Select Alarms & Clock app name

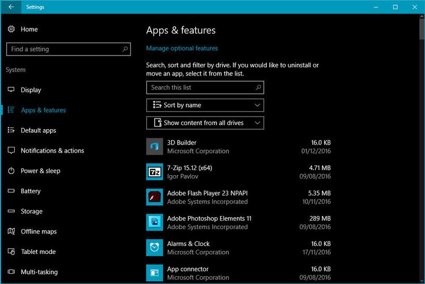click(x=188, y=244)
